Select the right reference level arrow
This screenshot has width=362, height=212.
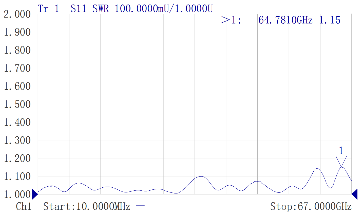pyautogui.click(x=355, y=194)
